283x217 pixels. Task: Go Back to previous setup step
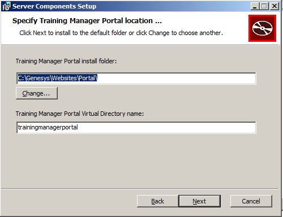(x=157, y=201)
